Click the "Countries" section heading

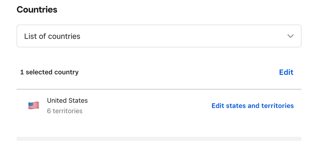(37, 10)
